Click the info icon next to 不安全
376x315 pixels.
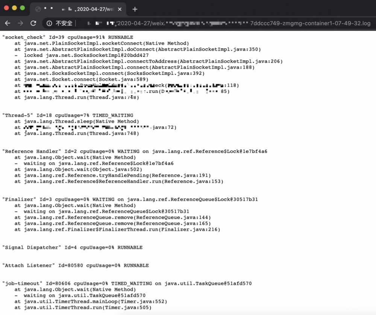(49, 23)
